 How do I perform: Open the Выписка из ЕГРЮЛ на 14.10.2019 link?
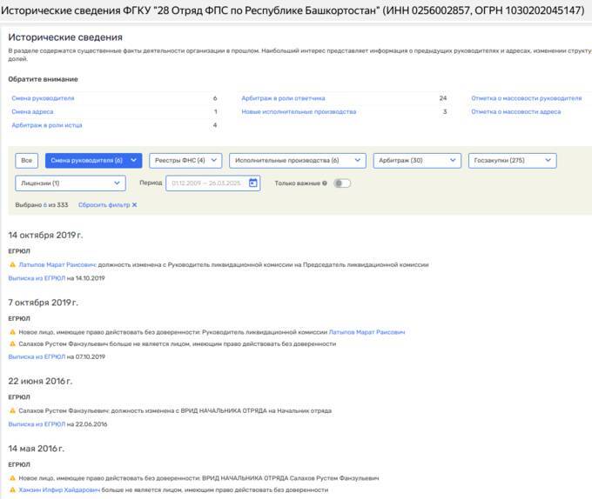[37, 278]
